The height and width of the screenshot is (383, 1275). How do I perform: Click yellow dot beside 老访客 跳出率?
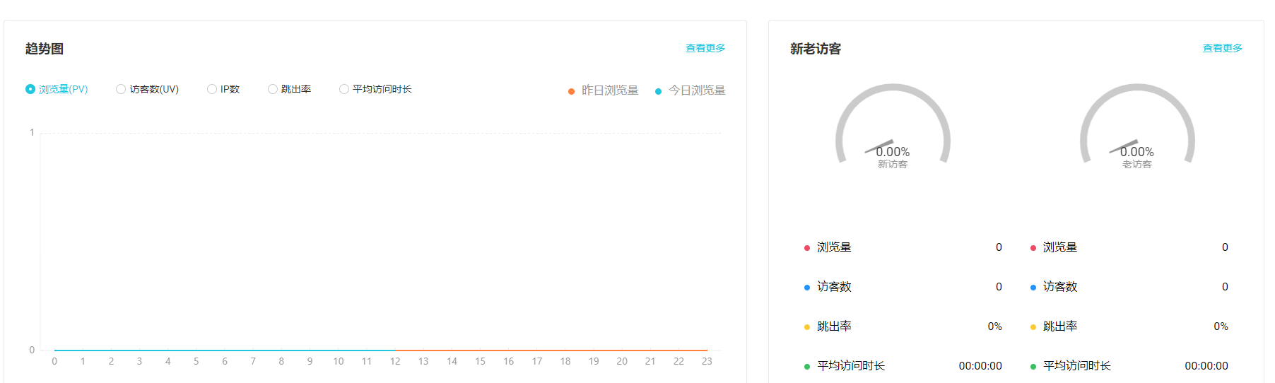[x=1033, y=327]
